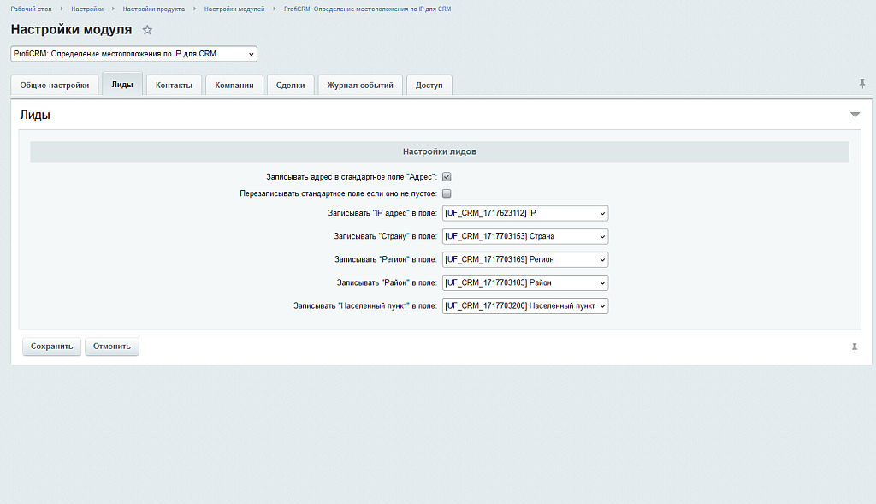
Task: Open the IP адрес field dropdown
Action: coord(524,213)
